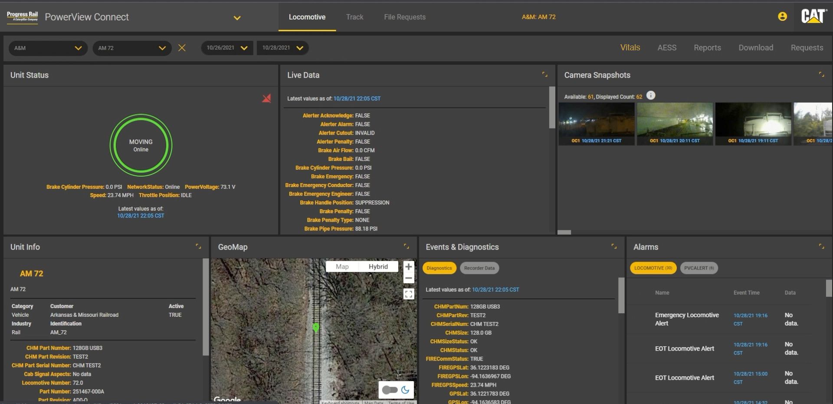Viewport: 833px width, 404px height.
Task: Open the AESS section
Action: pyautogui.click(x=666, y=48)
